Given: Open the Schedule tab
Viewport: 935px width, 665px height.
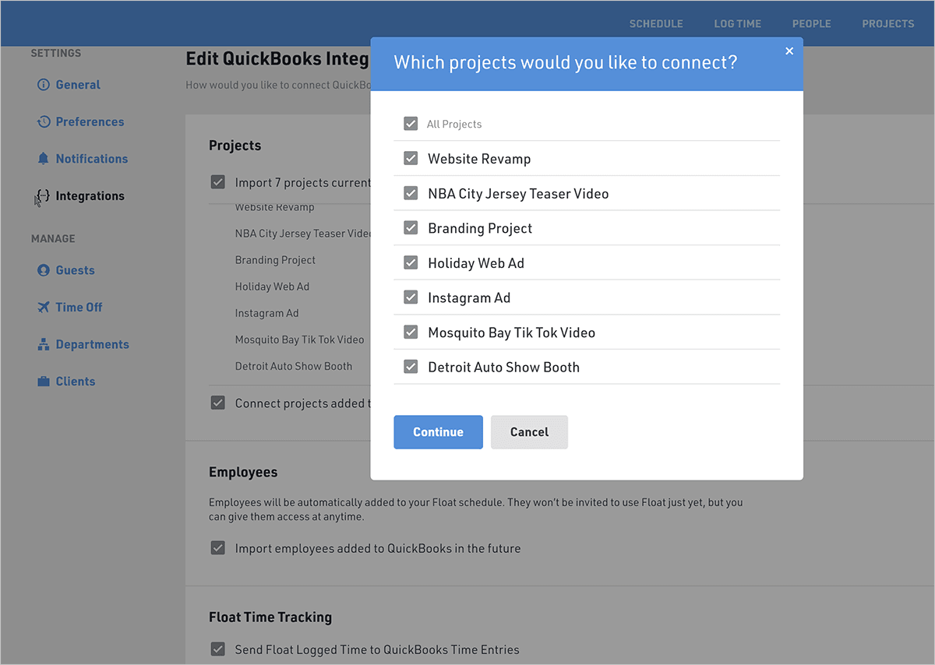Looking at the screenshot, I should [656, 24].
